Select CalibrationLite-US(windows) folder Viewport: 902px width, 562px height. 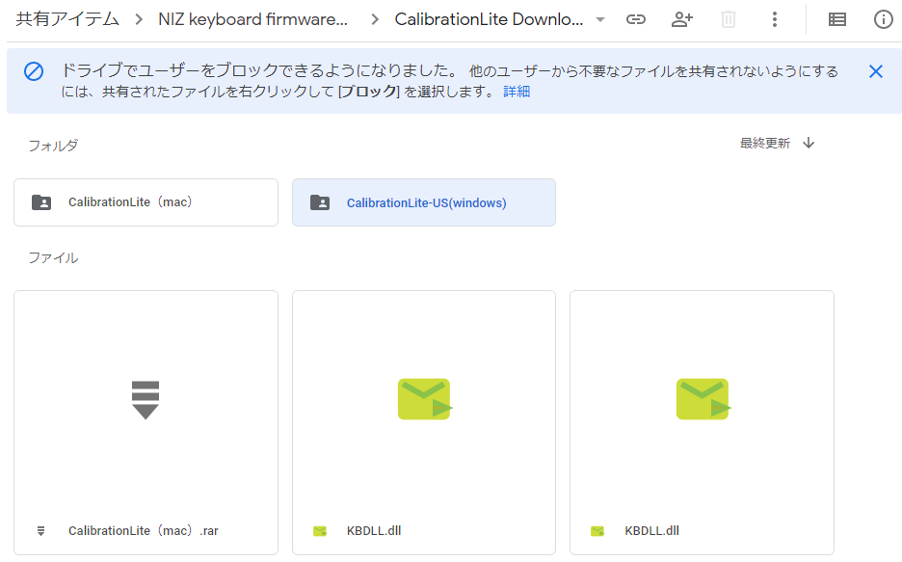(424, 202)
